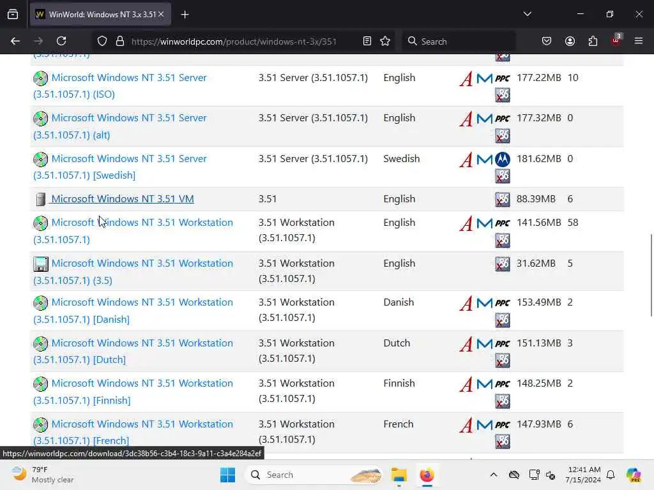Viewport: 654px width, 490px height.
Task: Open NT 3.51 Workstation (3.5) floppy link
Action: 133,272
